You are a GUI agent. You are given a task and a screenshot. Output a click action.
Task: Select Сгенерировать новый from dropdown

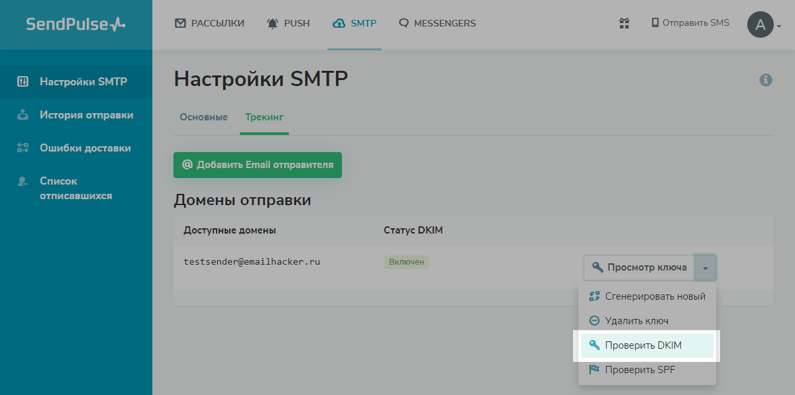pyautogui.click(x=647, y=296)
